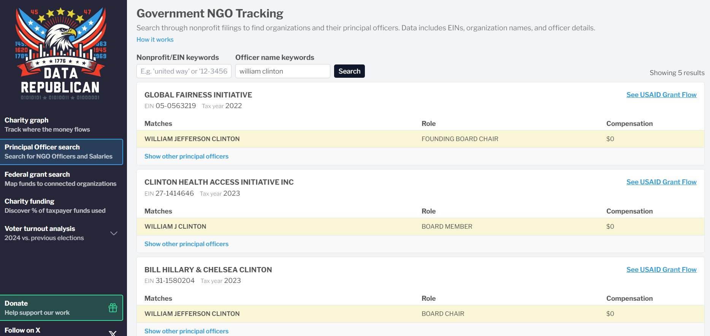Click EIN 27-1414646
Viewport: 710px width, 336px height.
click(169, 193)
